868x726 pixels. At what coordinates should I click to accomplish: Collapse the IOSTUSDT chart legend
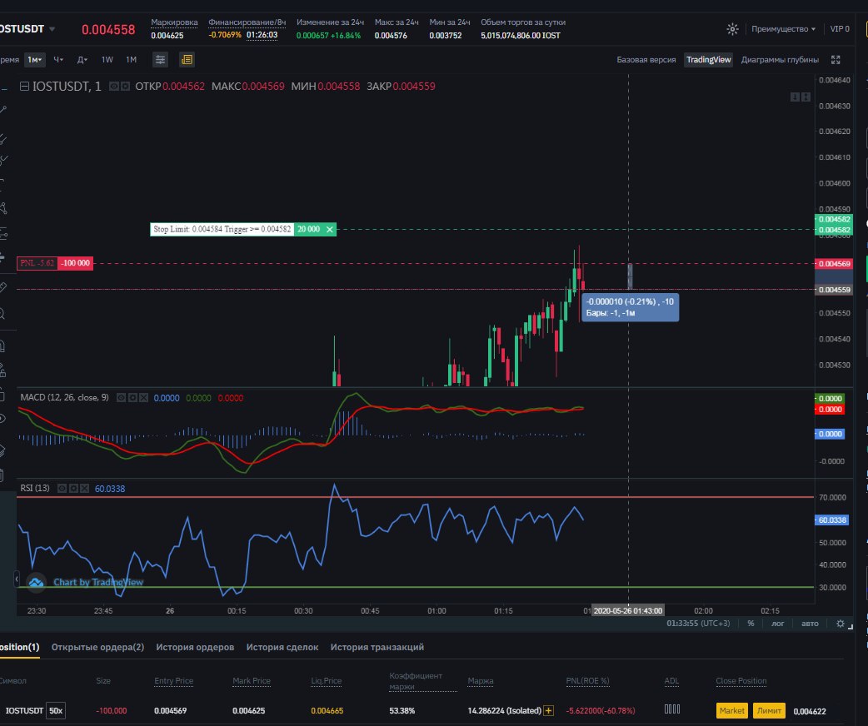24,87
